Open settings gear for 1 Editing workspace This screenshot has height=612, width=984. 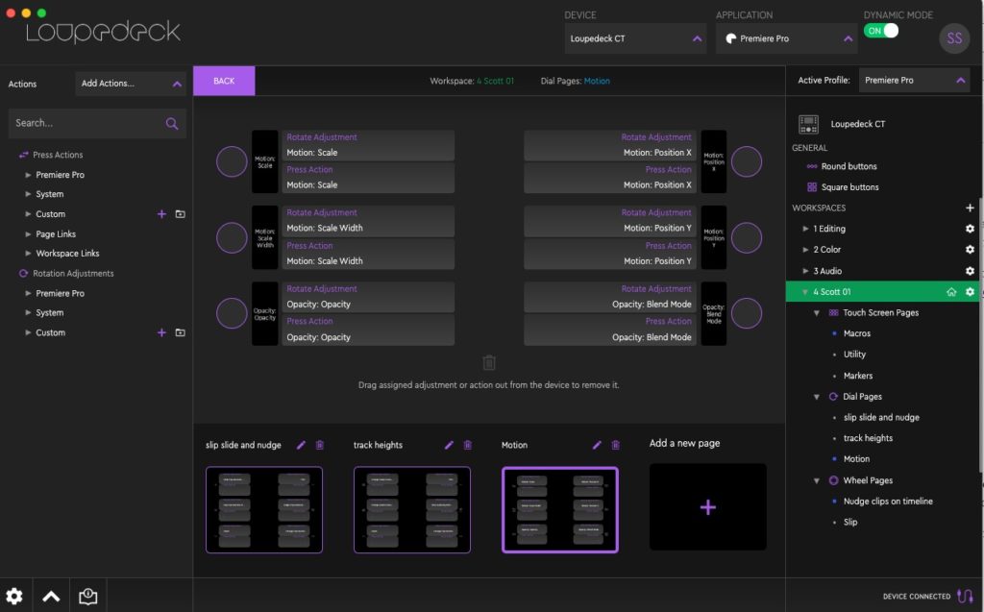pyautogui.click(x=970, y=229)
